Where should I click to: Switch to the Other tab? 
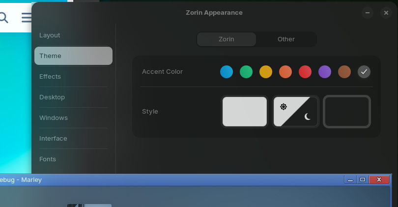286,39
